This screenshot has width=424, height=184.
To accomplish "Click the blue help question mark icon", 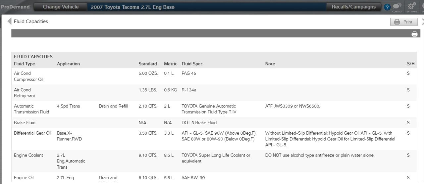I will (x=387, y=7).
